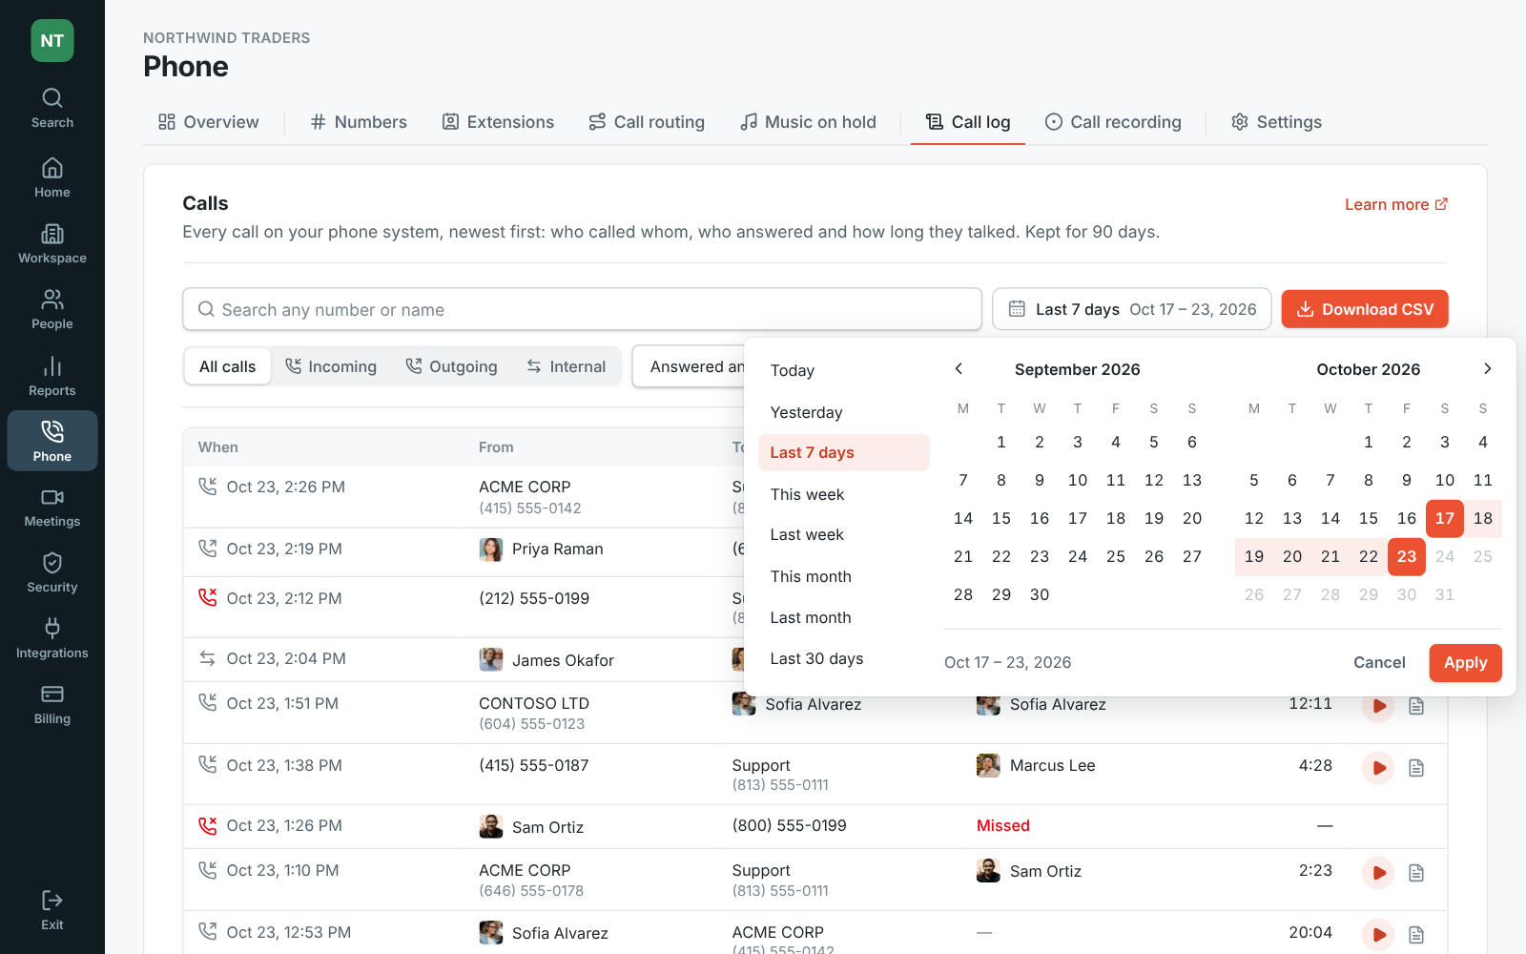Select September 15 in the calendar
Screen dimensions: 1526x954
click(1001, 518)
